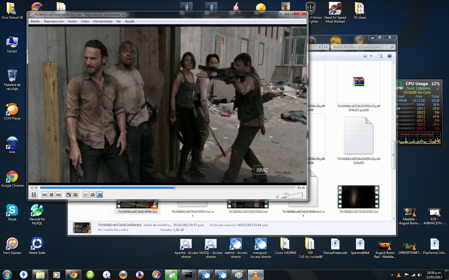Screen dimensions: 449x280
Task: Open the Equipo desktop icon
Action: click(12, 45)
